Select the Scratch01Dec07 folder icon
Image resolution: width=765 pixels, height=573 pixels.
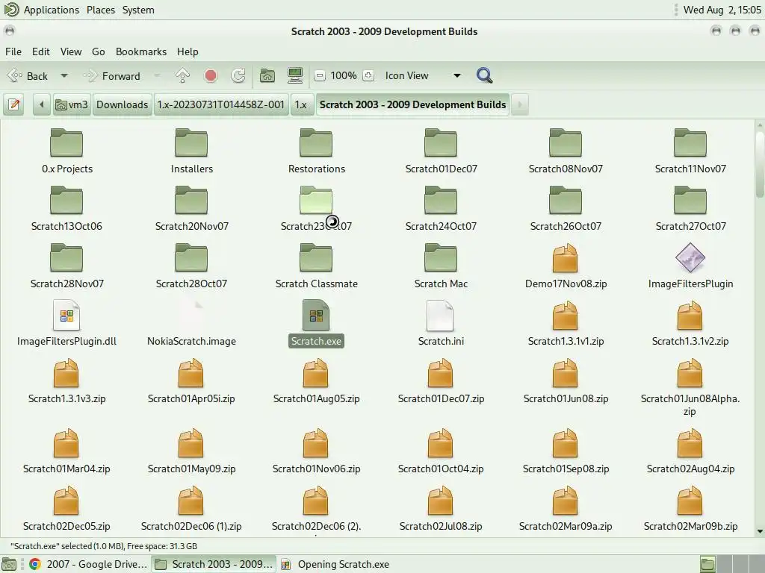[441, 143]
